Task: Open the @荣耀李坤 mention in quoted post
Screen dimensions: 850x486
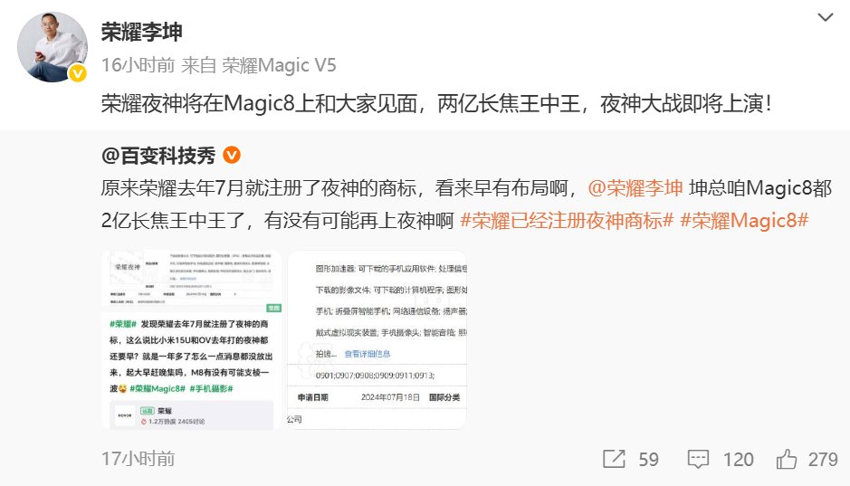Action: tap(635, 188)
